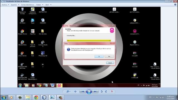Click the Google Chrome desktop icon in the photo
Viewport: 178px width, 100px height.
tap(22, 32)
